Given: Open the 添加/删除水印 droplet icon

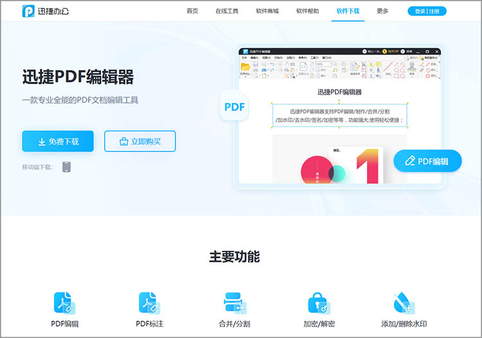Looking at the screenshot, I should (x=404, y=303).
